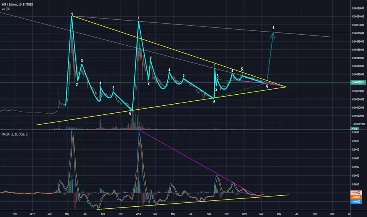
Task: Click the 0.00006000 price axis label
Action: coord(358,91)
